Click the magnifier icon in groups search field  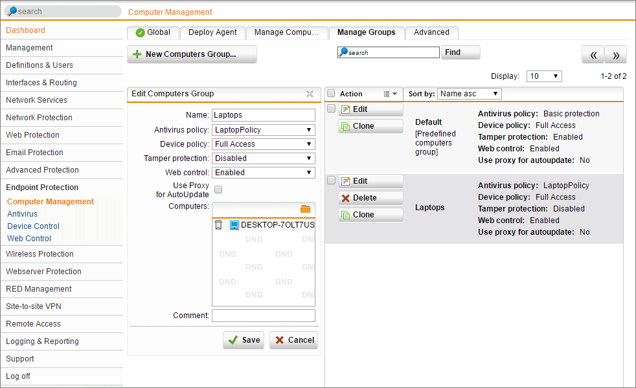point(343,52)
